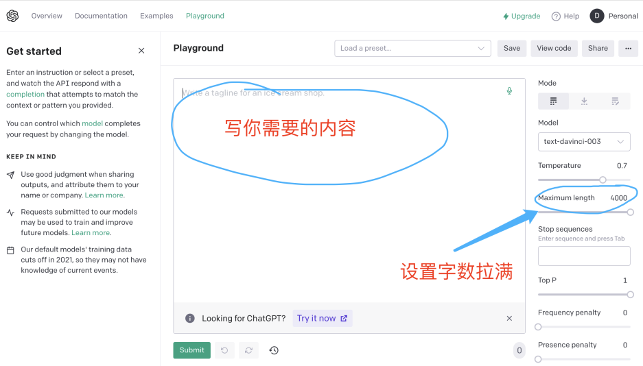Select the Insert mode button
This screenshot has height=366, width=643.
584,101
